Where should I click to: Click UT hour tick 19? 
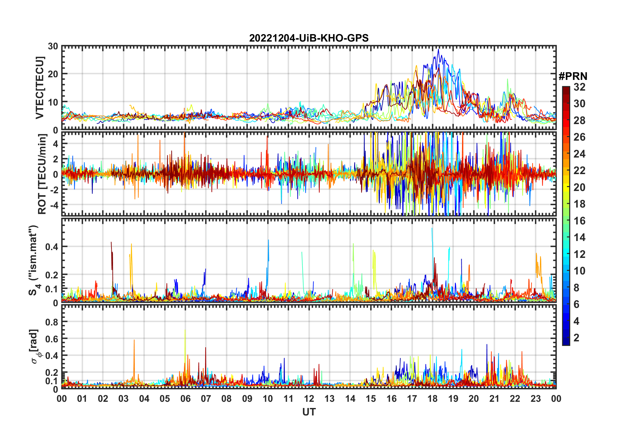pyautogui.click(x=453, y=399)
